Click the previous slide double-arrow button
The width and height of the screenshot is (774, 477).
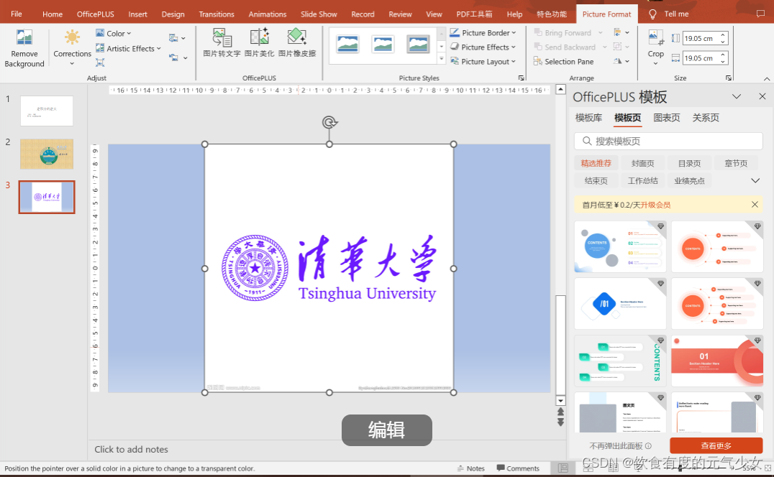tap(560, 412)
